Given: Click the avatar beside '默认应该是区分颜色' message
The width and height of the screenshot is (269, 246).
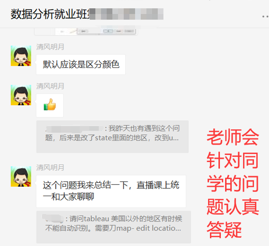Looking at the screenshot, I should point(21,56).
